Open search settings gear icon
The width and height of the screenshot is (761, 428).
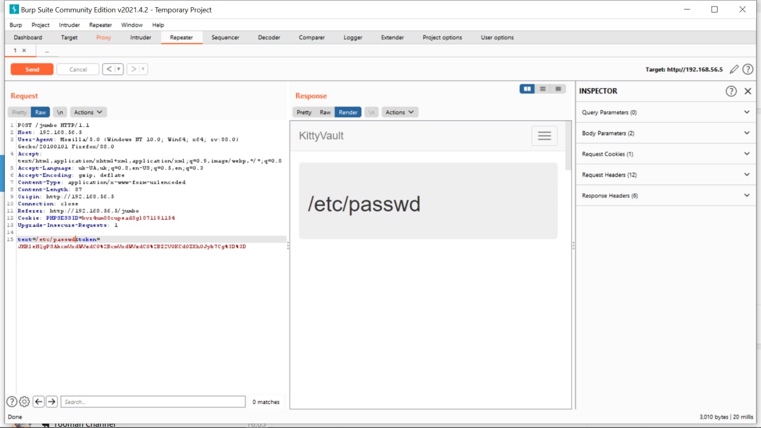point(24,402)
